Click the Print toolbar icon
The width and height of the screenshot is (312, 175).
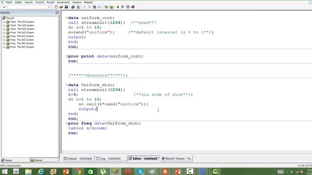coord(73,7)
